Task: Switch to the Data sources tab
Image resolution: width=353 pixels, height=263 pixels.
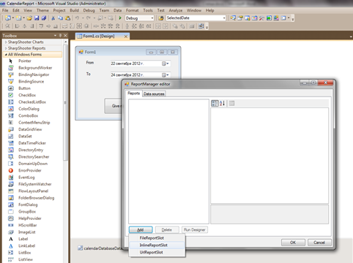Action: (x=154, y=94)
